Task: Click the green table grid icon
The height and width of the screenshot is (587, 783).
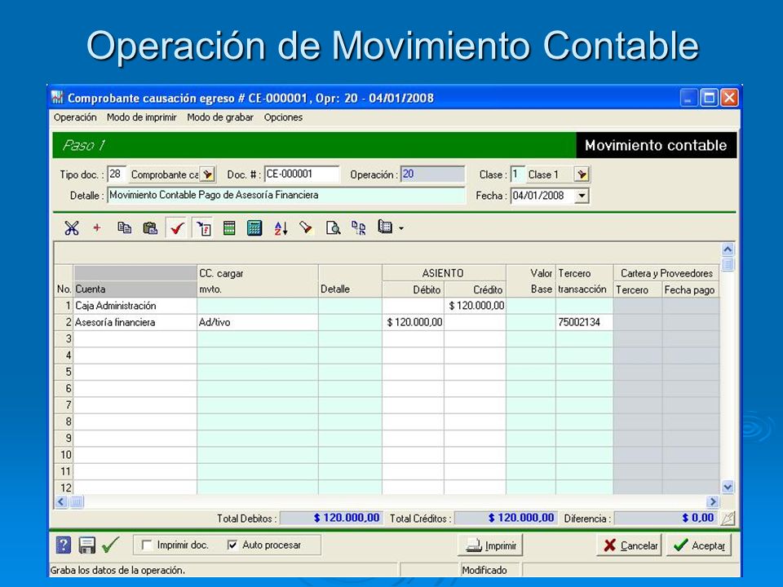Action: 229,228
